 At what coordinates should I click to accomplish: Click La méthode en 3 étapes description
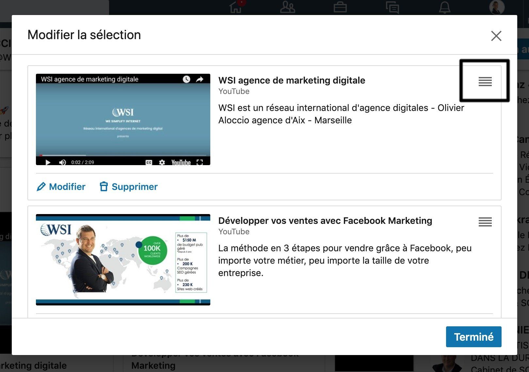(x=345, y=260)
